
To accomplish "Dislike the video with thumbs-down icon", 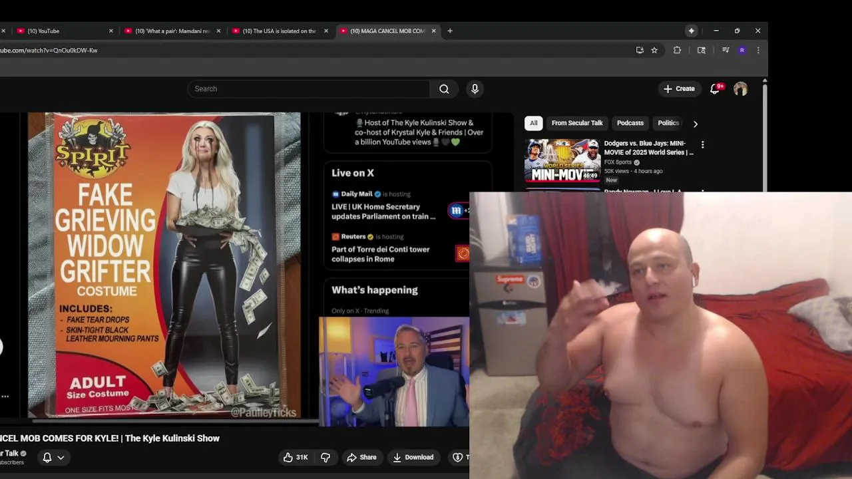I will (x=325, y=457).
